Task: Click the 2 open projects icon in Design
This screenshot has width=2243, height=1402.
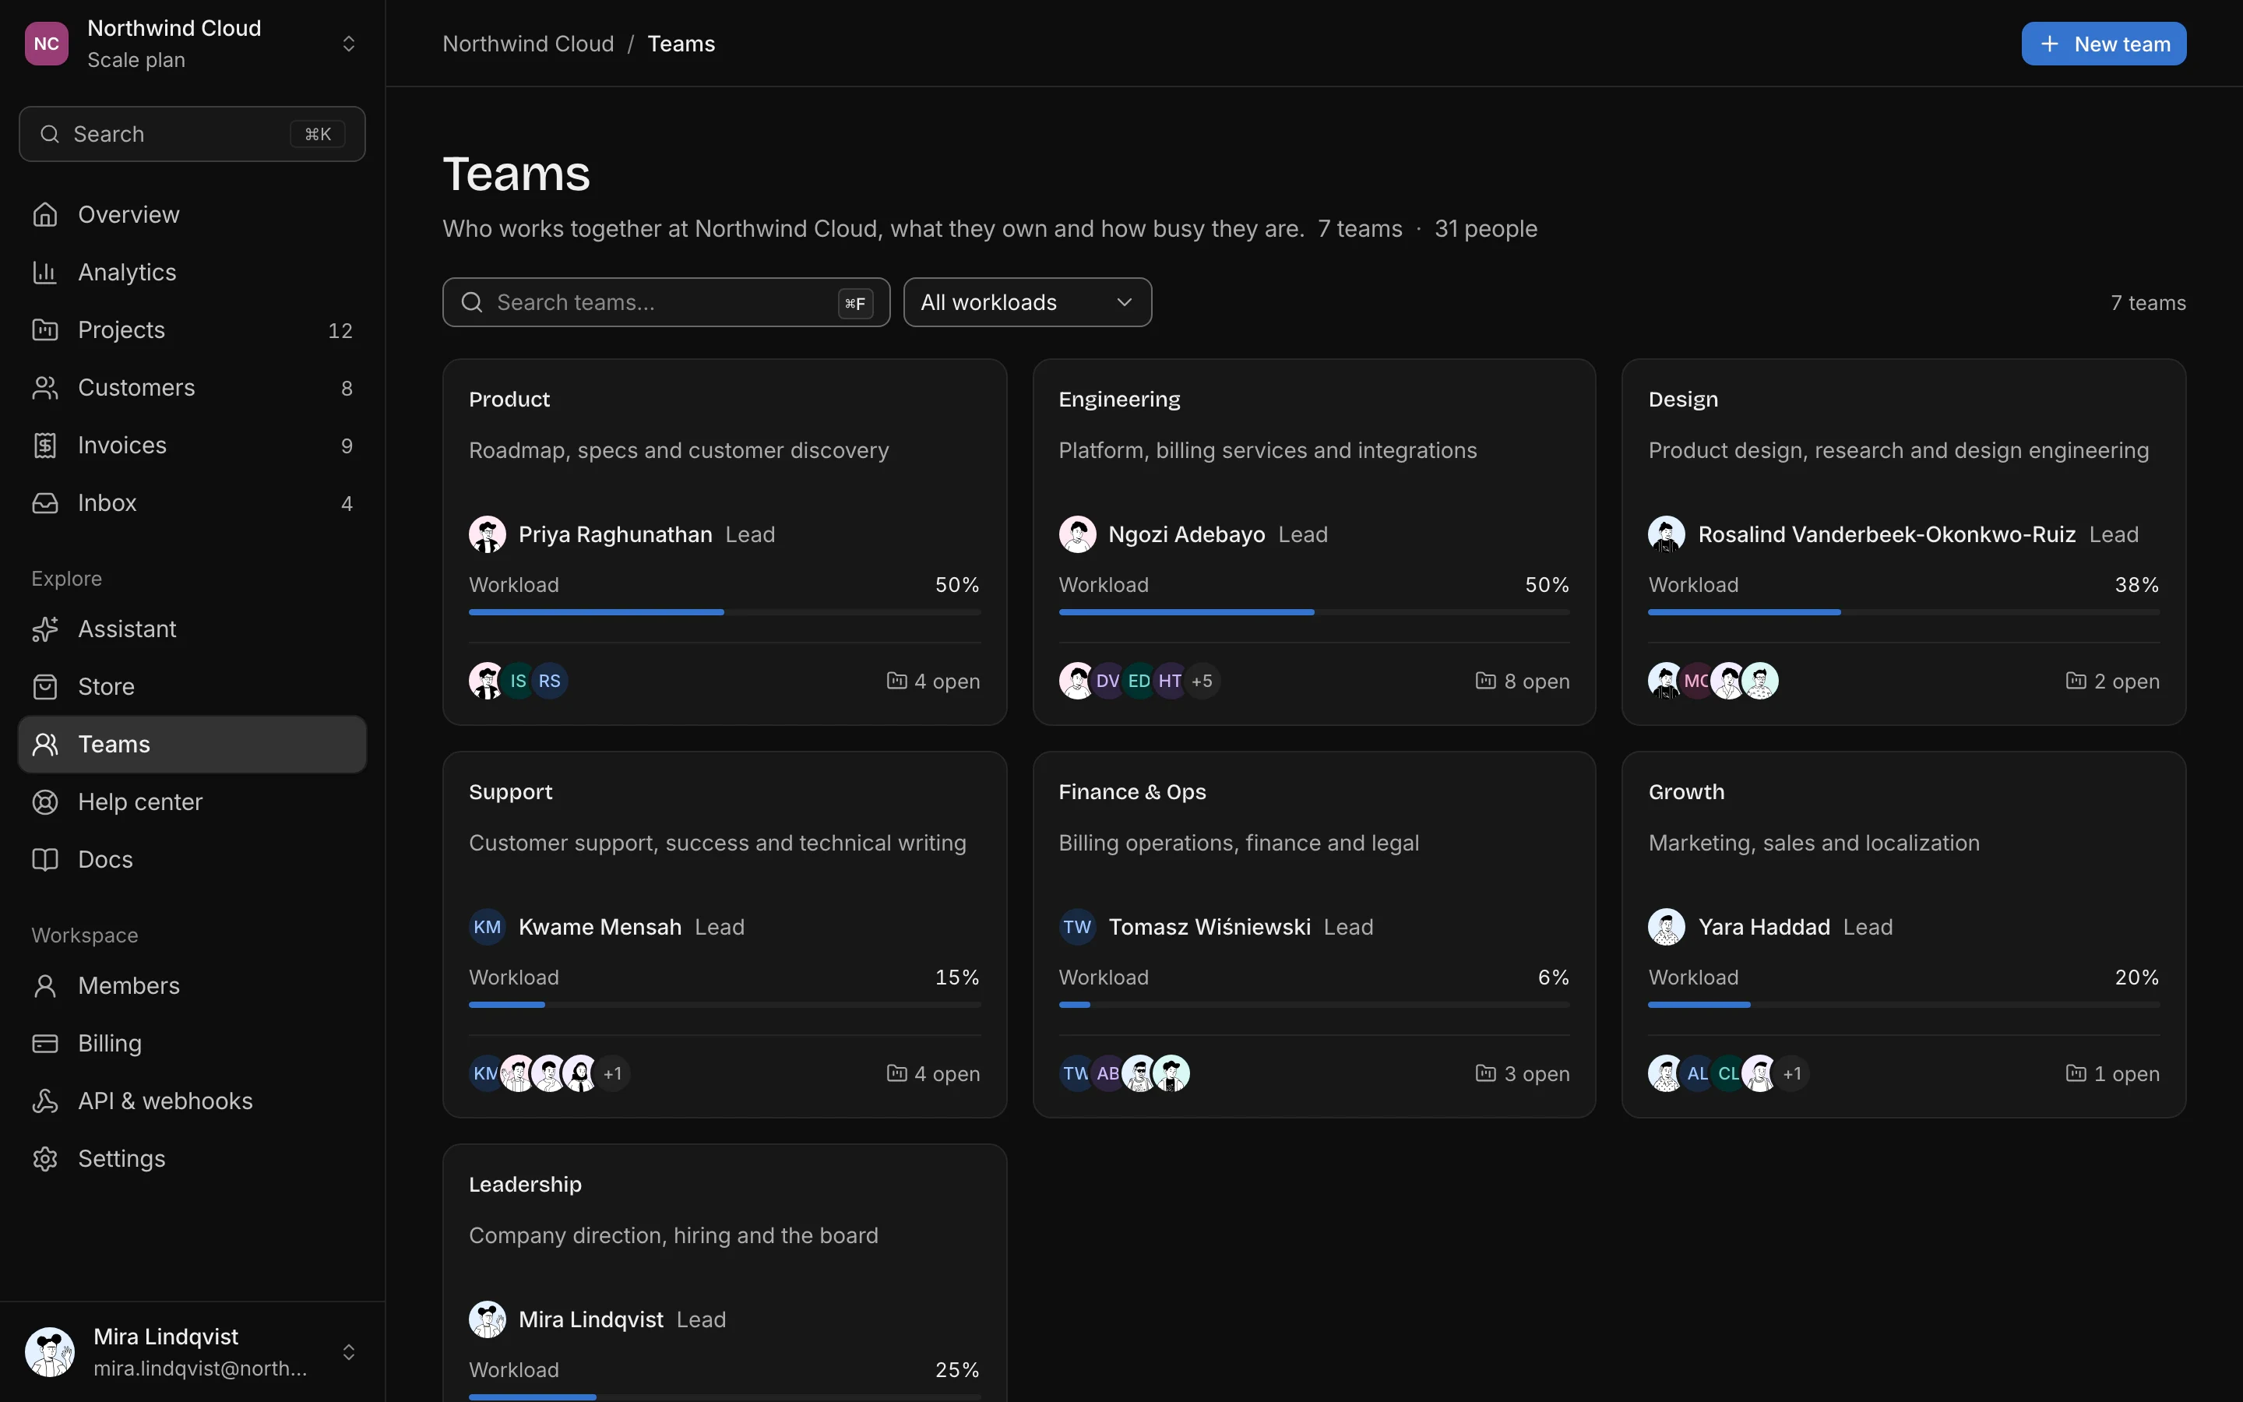Action: [x=2076, y=681]
